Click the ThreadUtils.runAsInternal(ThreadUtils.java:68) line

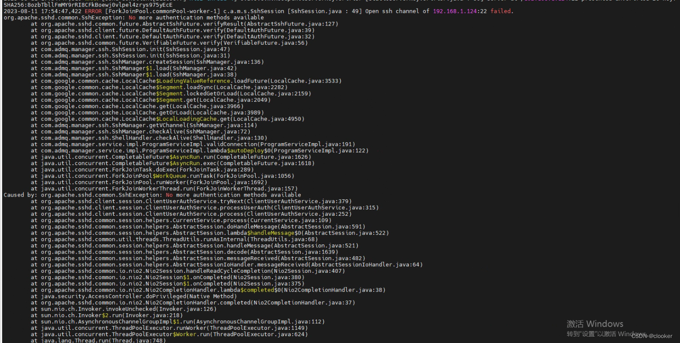point(175,239)
